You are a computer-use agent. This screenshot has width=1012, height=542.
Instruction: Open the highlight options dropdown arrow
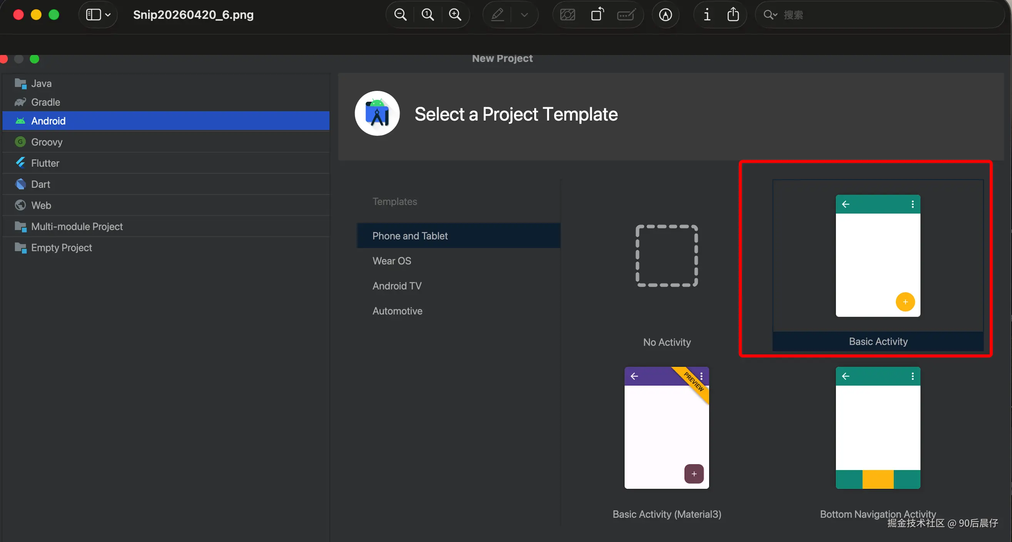tap(524, 15)
